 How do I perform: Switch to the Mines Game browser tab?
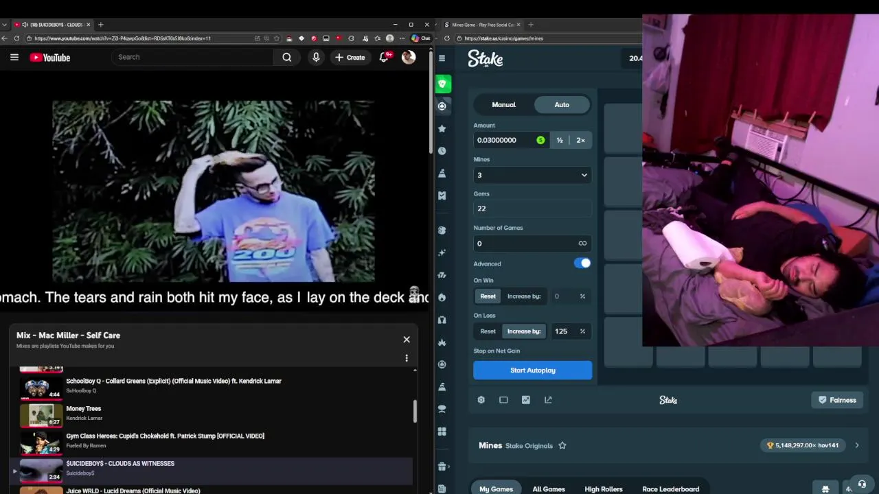[x=481, y=25]
